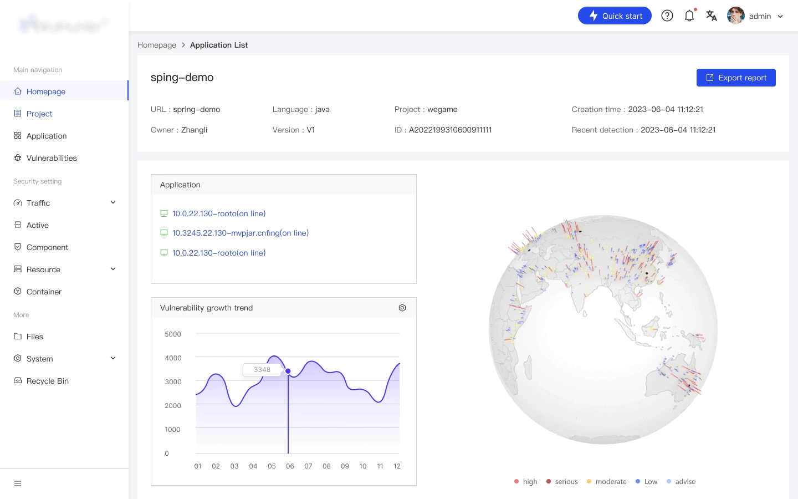
Task: Click the chart data point at month 06
Action: [288, 371]
